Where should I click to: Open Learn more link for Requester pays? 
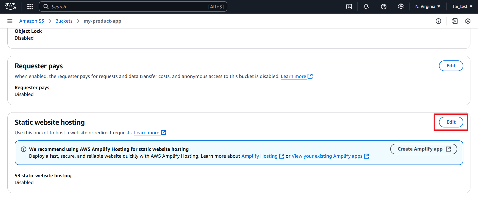coord(294,76)
